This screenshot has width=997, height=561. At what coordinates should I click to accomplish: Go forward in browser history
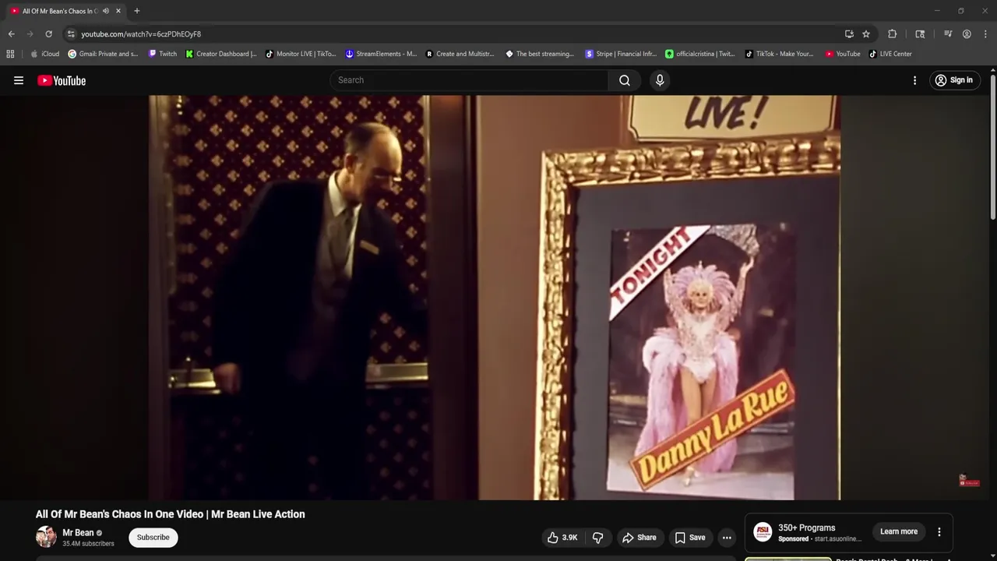coord(30,34)
